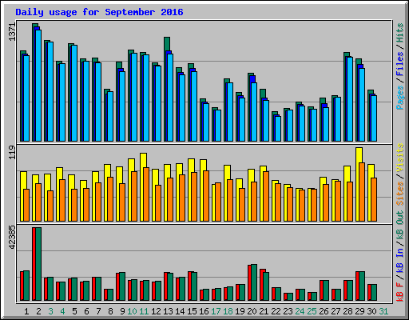Click day 28 on the x-axis
Image resolution: width=409 pixels, height=320 pixels.
(x=347, y=311)
